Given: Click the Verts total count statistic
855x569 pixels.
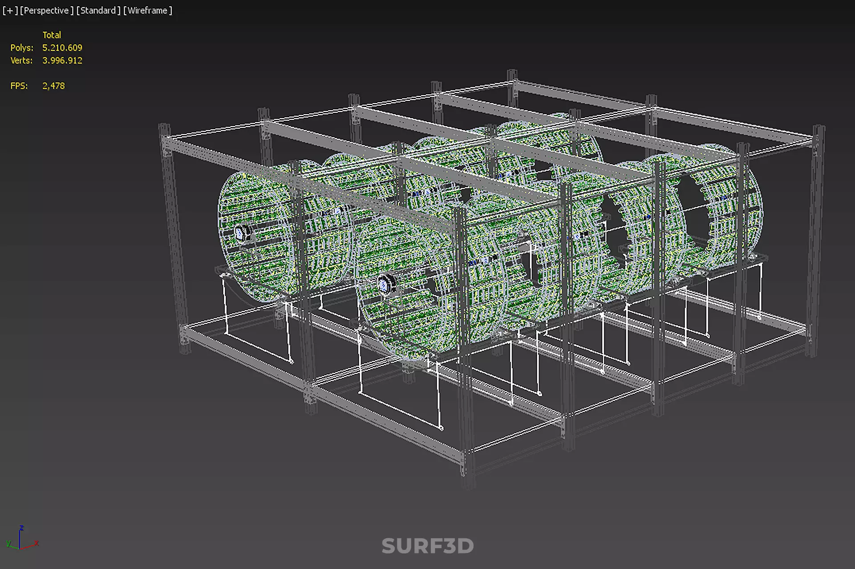Looking at the screenshot, I should pyautogui.click(x=62, y=60).
